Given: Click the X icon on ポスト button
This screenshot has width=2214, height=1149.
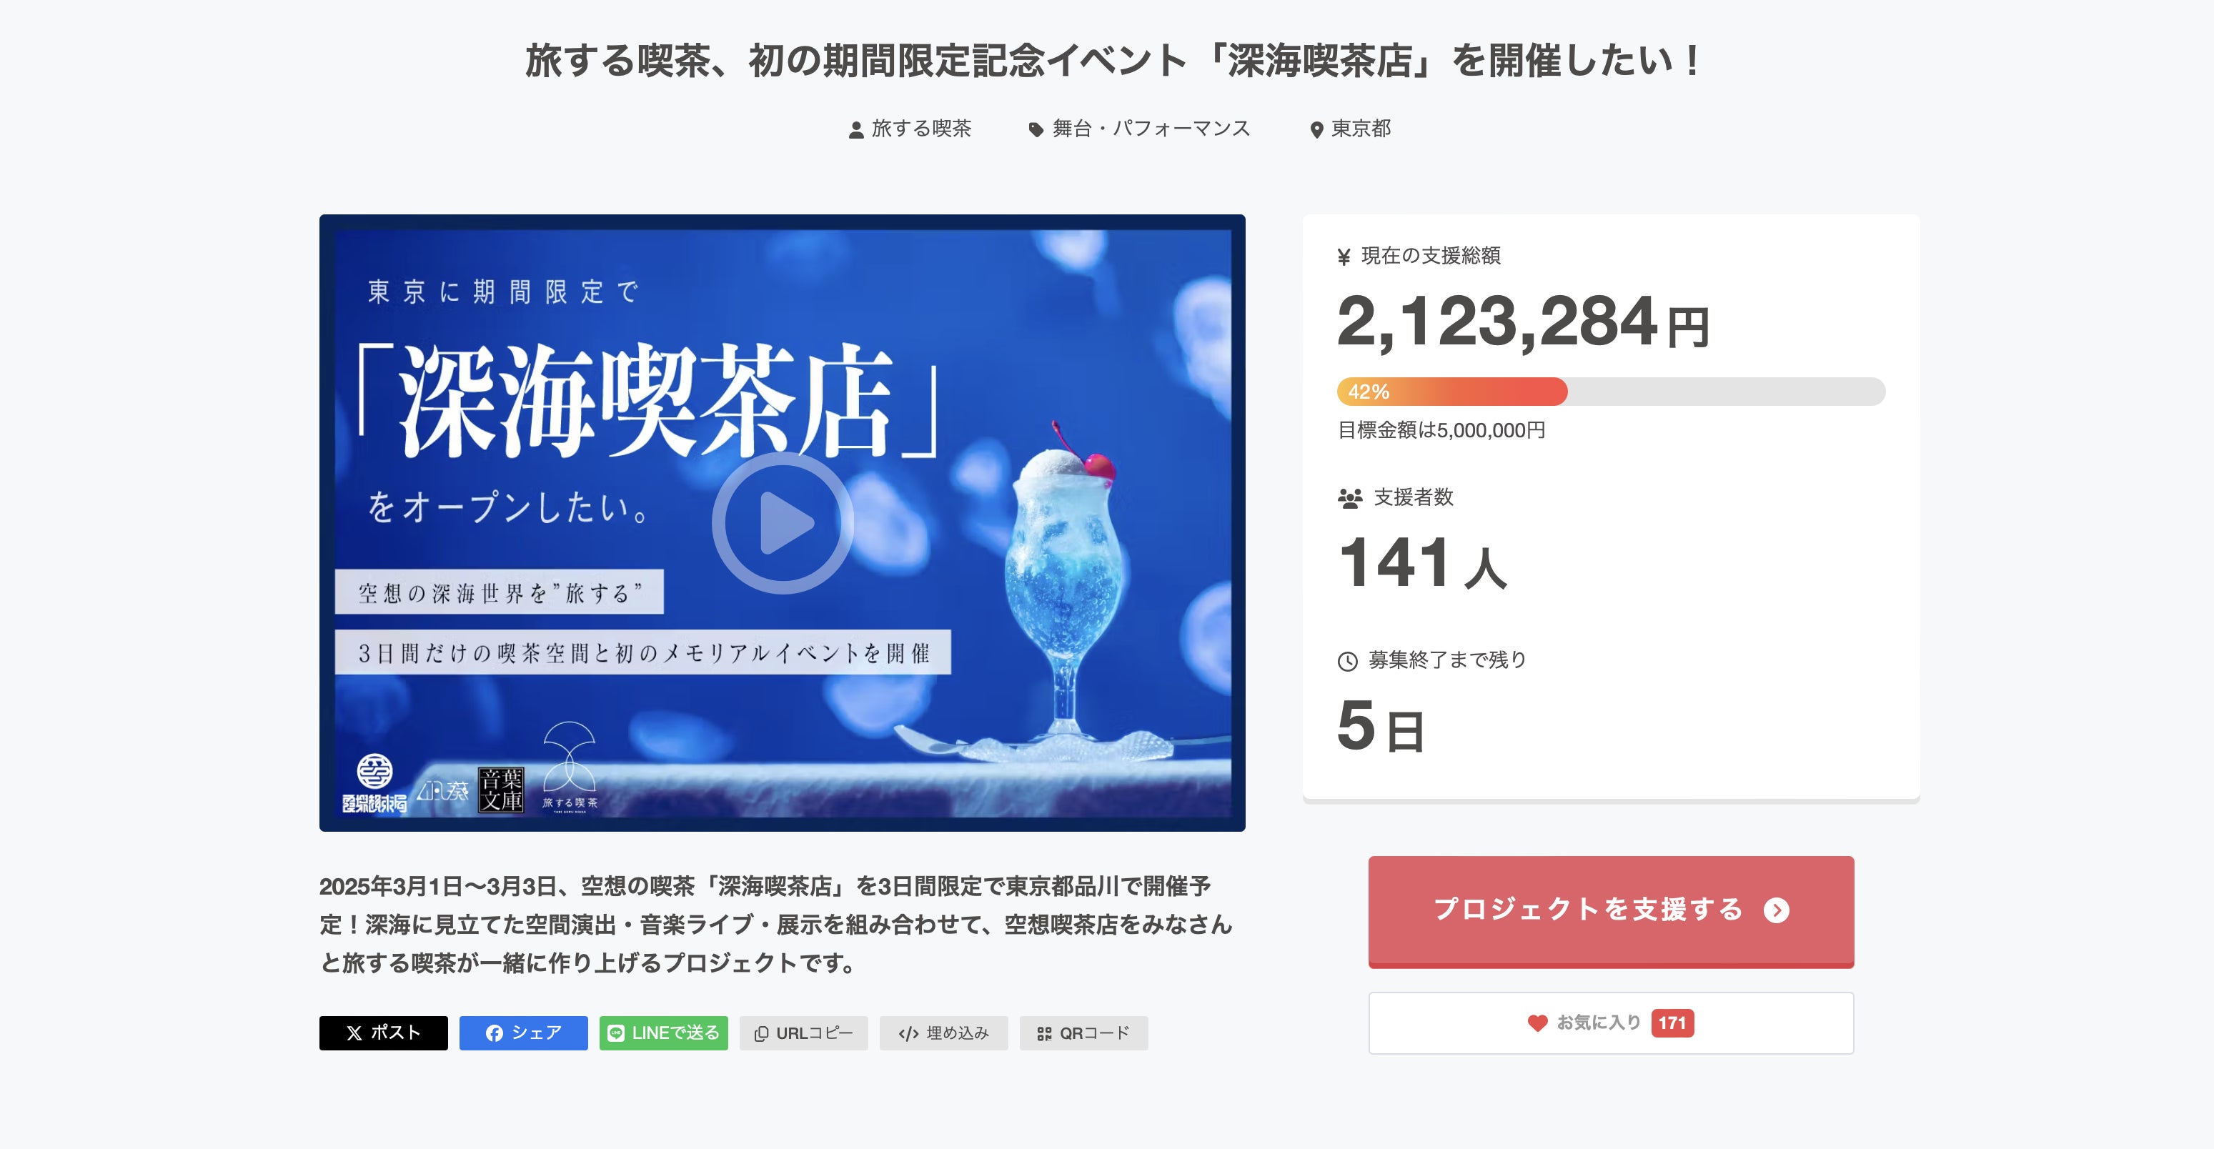Looking at the screenshot, I should 354,1033.
